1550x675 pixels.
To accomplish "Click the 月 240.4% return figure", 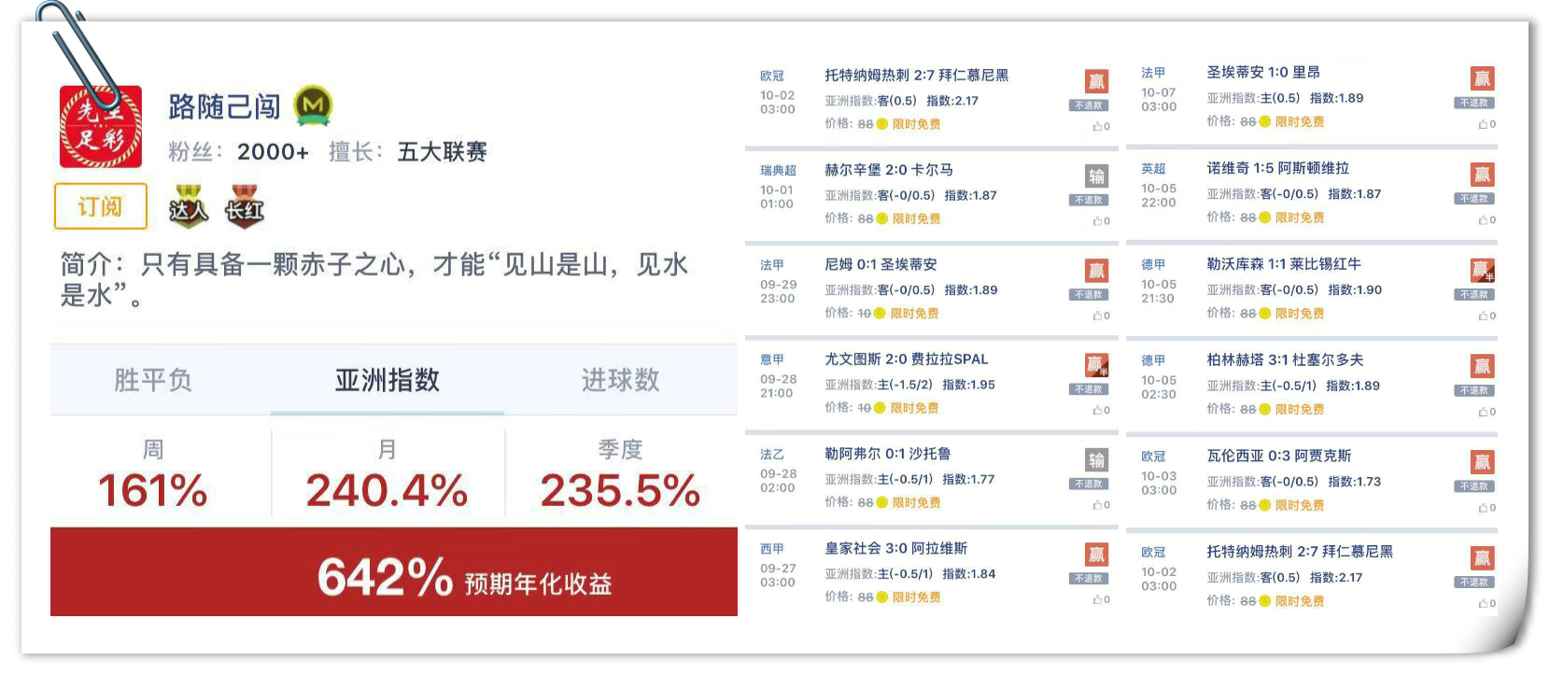I will [x=387, y=490].
